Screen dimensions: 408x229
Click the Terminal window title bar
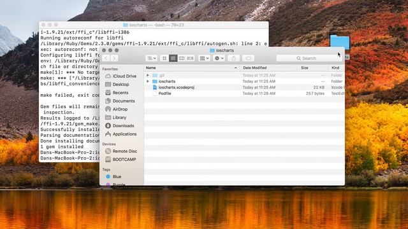tap(154, 25)
